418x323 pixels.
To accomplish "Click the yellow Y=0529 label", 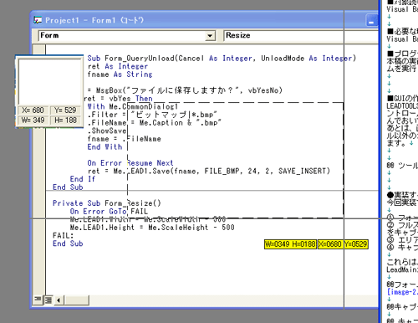I will 356,244.
